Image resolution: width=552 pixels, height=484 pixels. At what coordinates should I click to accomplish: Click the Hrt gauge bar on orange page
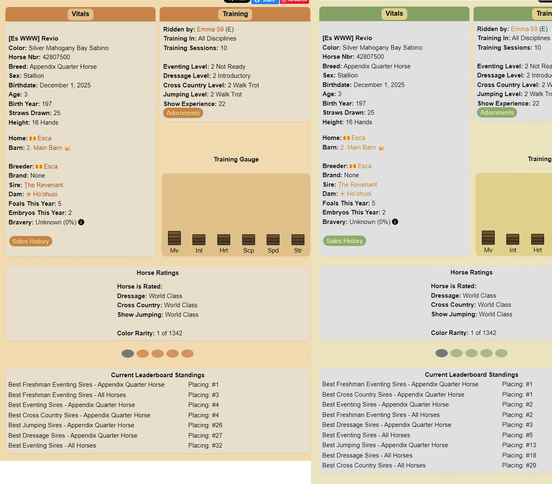coord(224,239)
